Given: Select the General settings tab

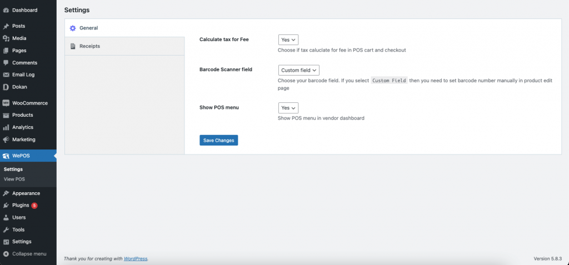Looking at the screenshot, I should pos(88,28).
